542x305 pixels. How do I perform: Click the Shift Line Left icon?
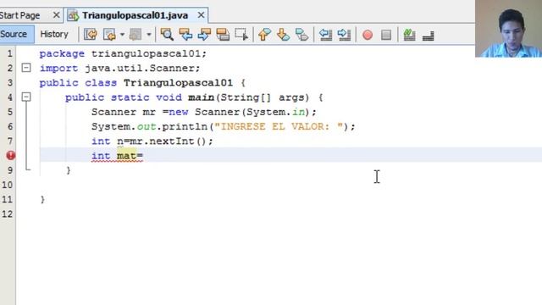pyautogui.click(x=325, y=35)
